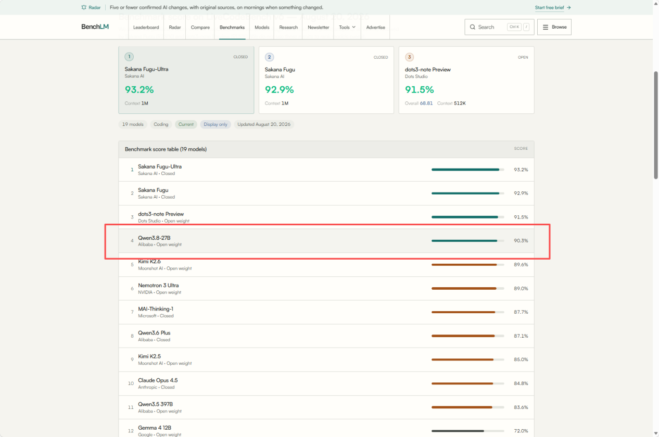Select the Benchmarks nav tab

[232, 27]
